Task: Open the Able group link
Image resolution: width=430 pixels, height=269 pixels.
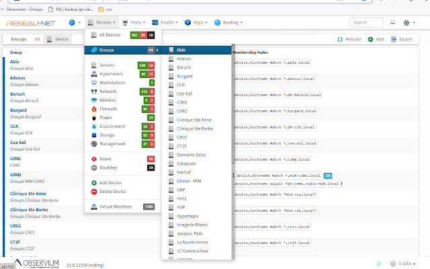Action: (x=15, y=62)
